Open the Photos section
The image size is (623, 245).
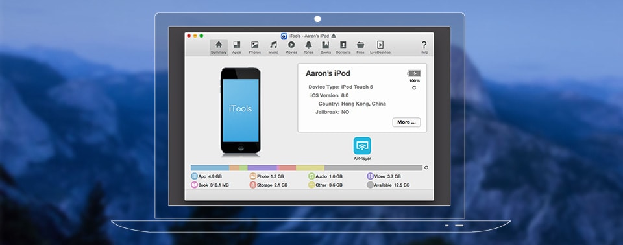click(x=254, y=47)
